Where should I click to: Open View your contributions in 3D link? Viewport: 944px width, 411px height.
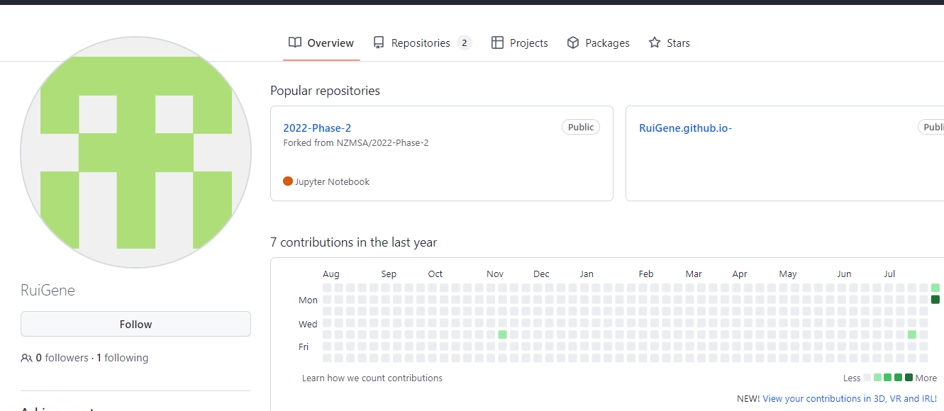pos(850,399)
